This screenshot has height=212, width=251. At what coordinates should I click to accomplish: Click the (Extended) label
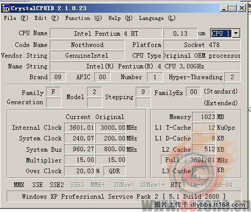click(221, 103)
